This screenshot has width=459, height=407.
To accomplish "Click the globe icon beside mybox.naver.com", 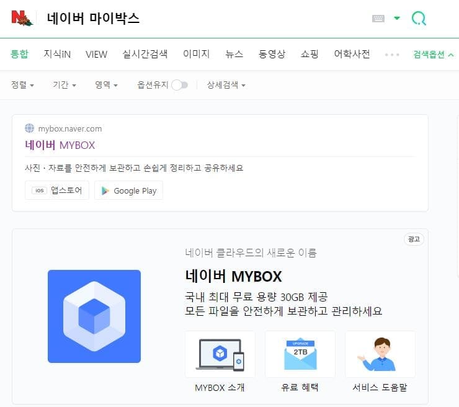I will coord(29,128).
